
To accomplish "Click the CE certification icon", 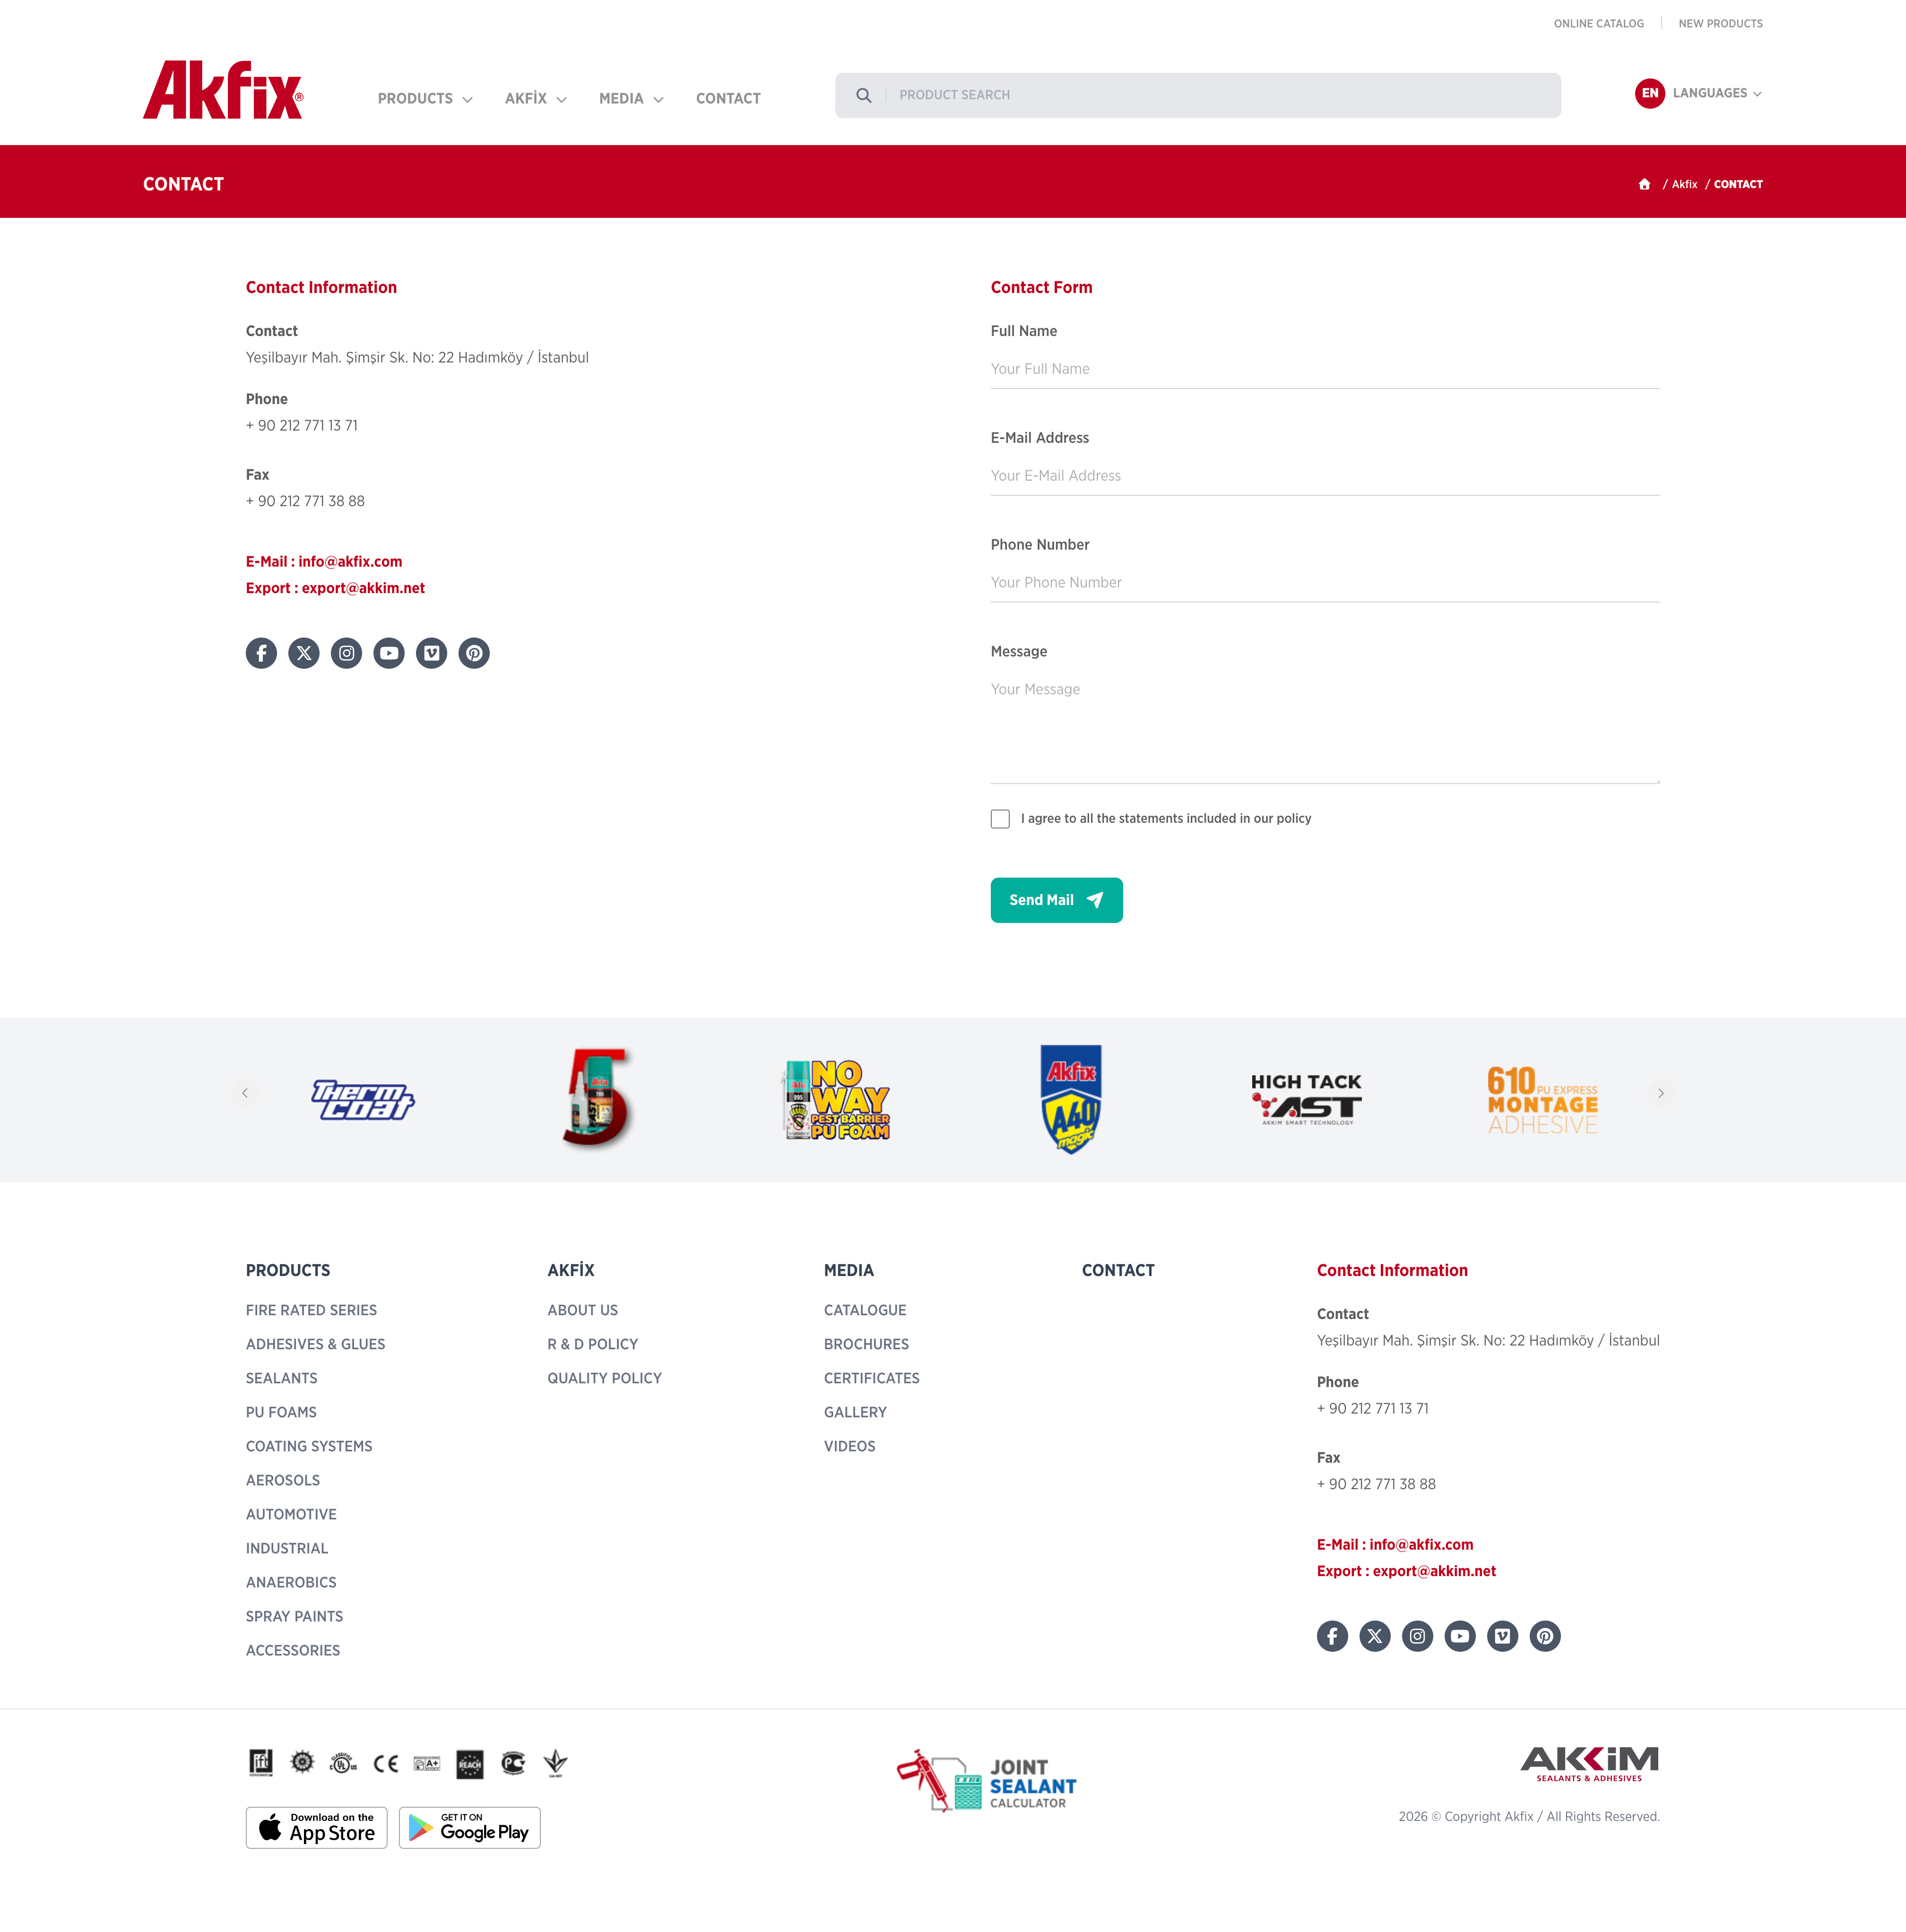I will click(386, 1764).
